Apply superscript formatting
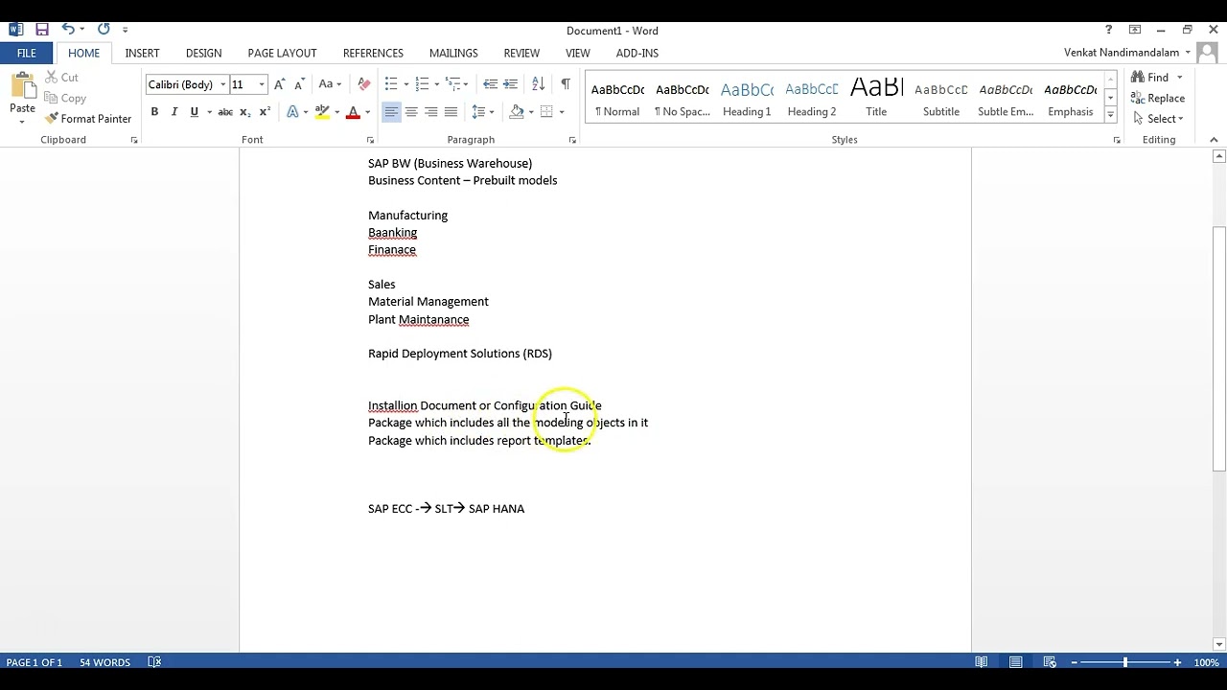 pos(265,112)
